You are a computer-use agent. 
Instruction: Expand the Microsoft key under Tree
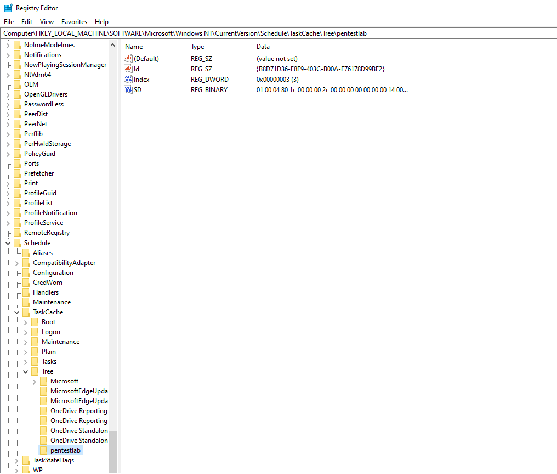(35, 381)
